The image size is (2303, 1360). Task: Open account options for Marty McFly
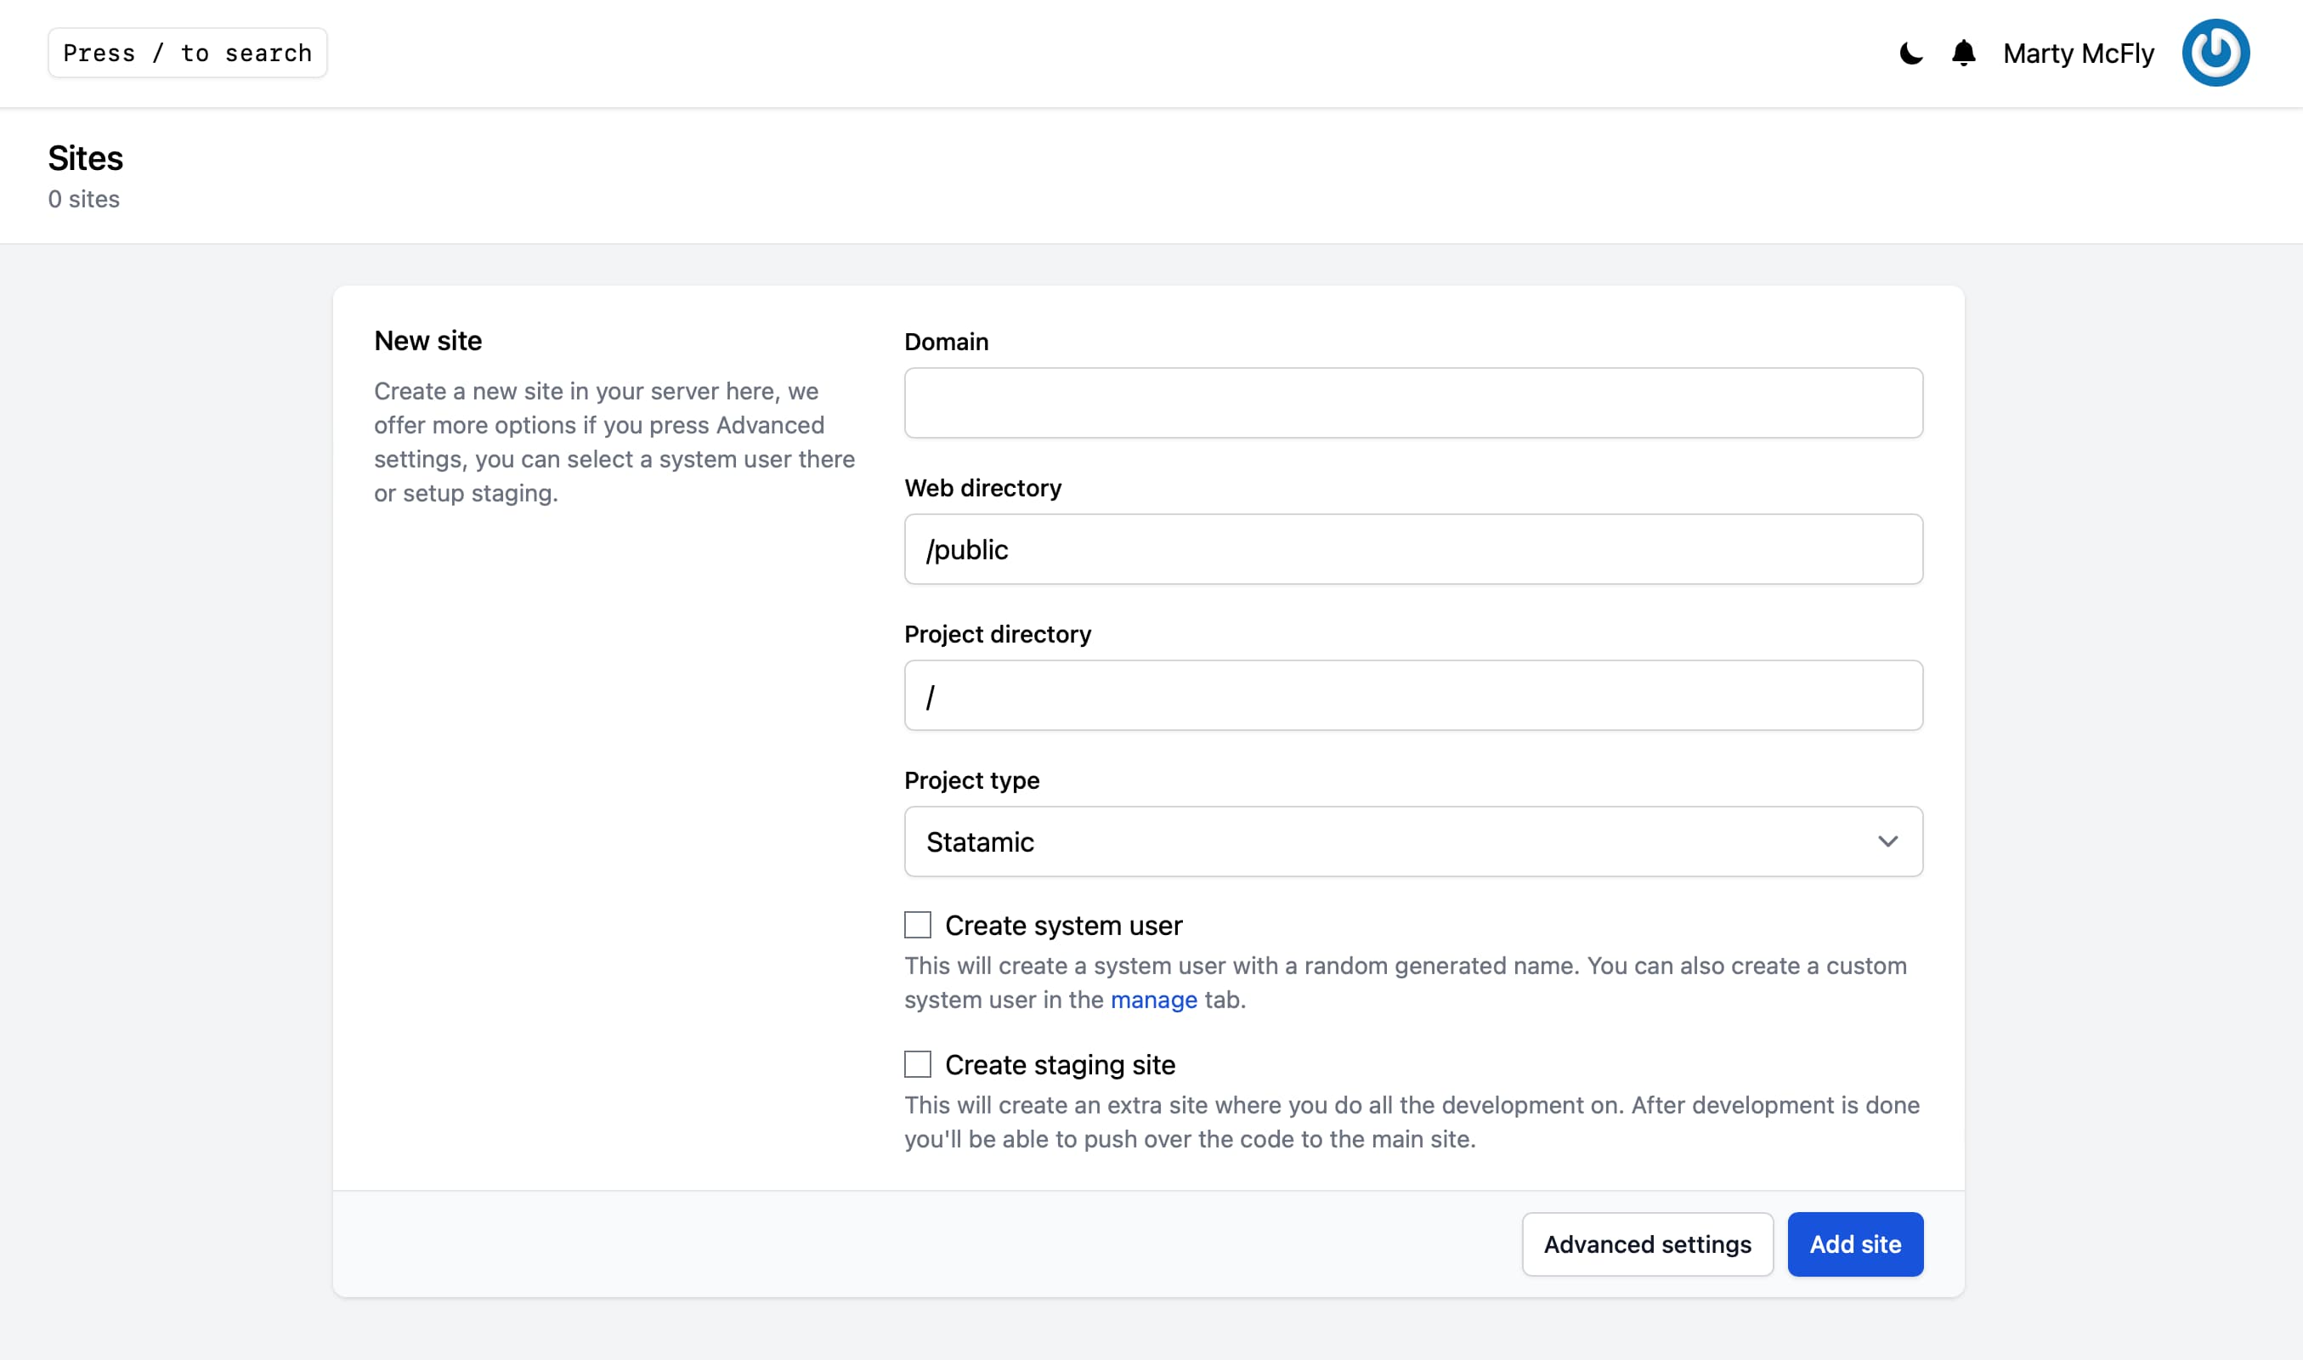tap(2078, 54)
